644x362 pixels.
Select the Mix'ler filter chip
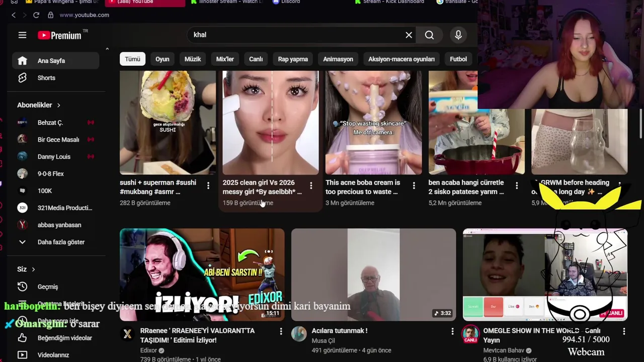pos(225,59)
